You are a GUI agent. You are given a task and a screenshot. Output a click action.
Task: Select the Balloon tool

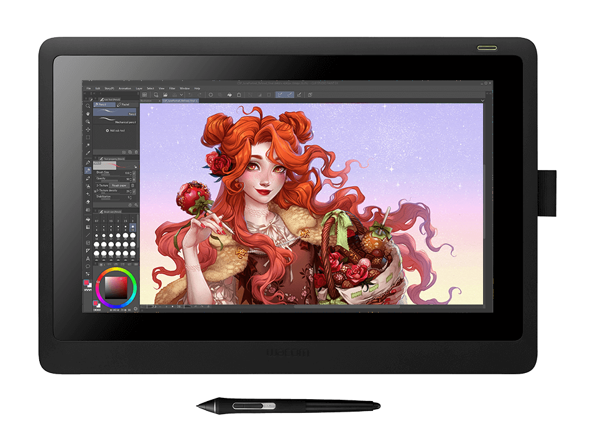88,266
